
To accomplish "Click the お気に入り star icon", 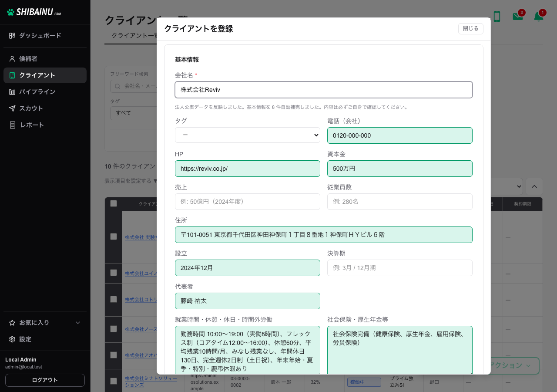I will pos(12,323).
